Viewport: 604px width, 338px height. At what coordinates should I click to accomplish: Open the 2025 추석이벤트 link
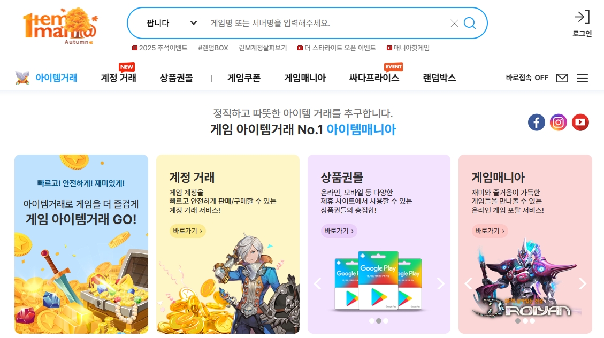click(x=160, y=48)
